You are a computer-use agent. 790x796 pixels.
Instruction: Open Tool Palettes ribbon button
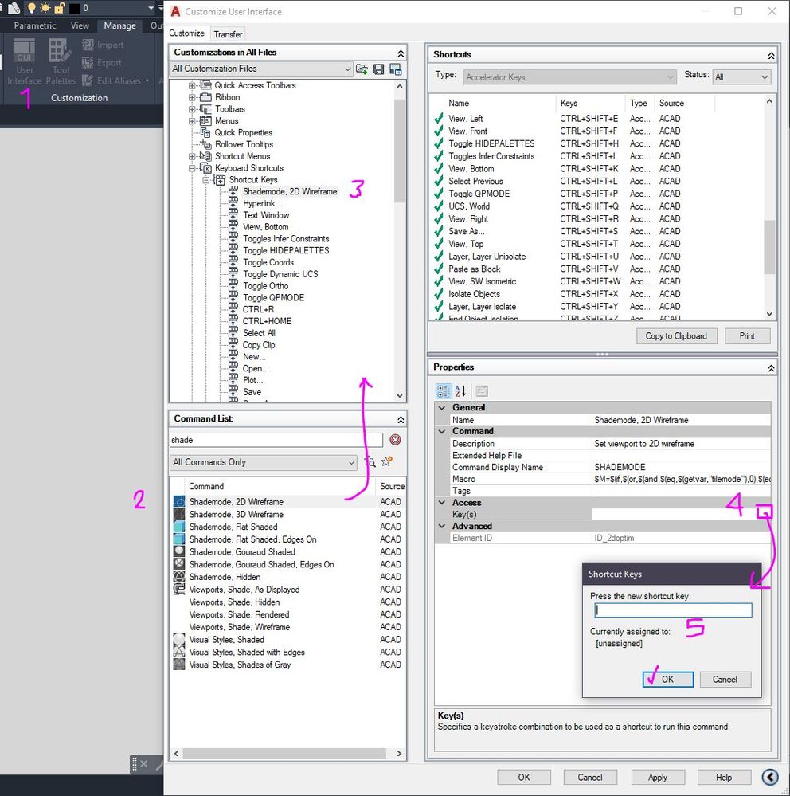[x=61, y=62]
